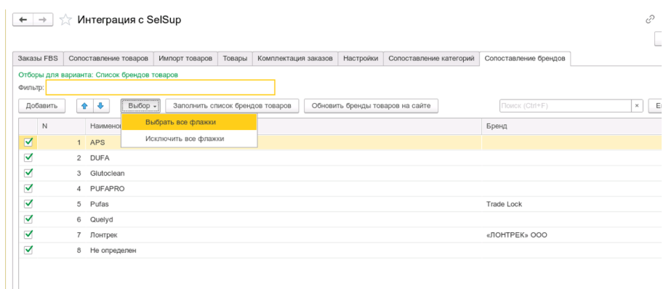Switch to Сопоставление товаров tab
The height and width of the screenshot is (289, 666).
point(108,59)
